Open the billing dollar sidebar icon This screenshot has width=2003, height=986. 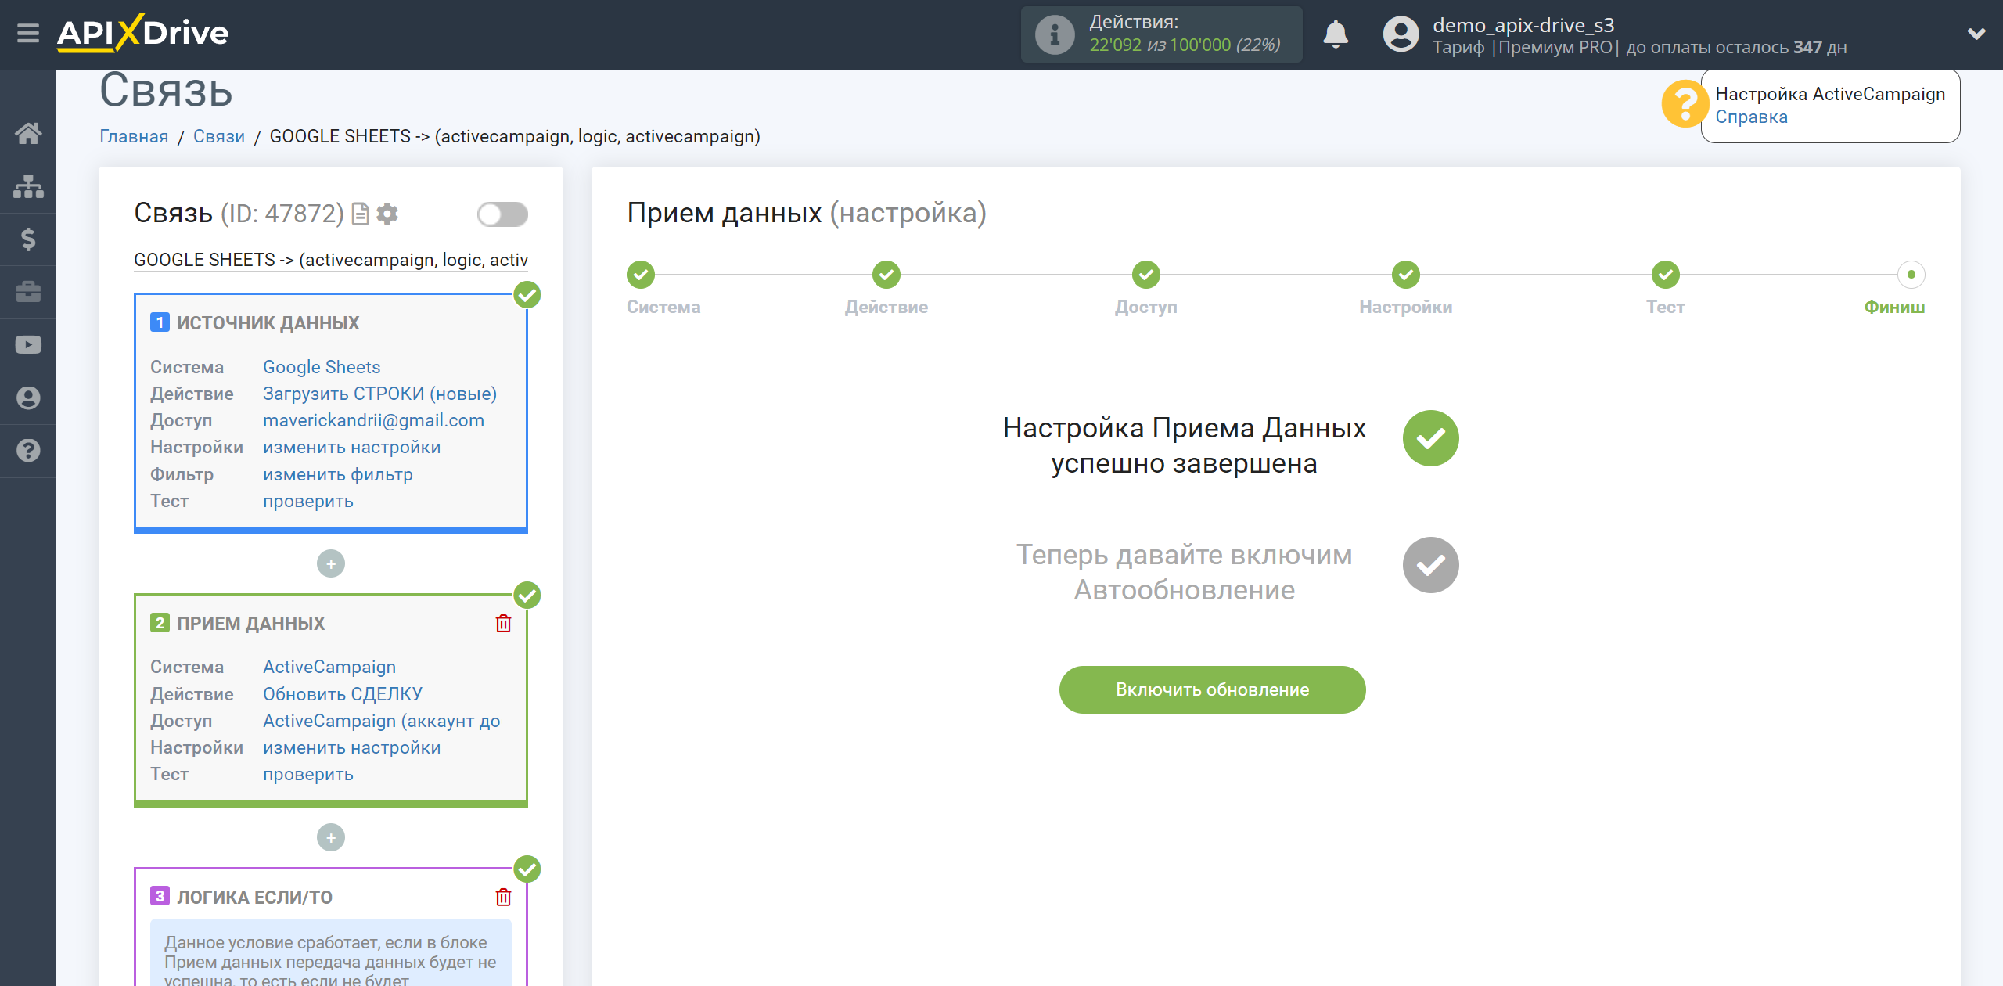pyautogui.click(x=28, y=239)
